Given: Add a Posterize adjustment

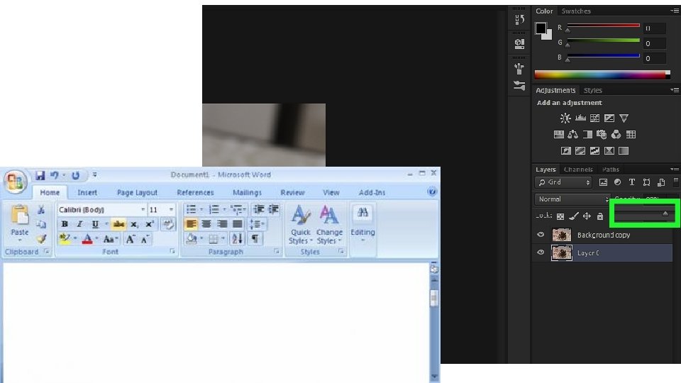Looking at the screenshot, I should coord(580,150).
